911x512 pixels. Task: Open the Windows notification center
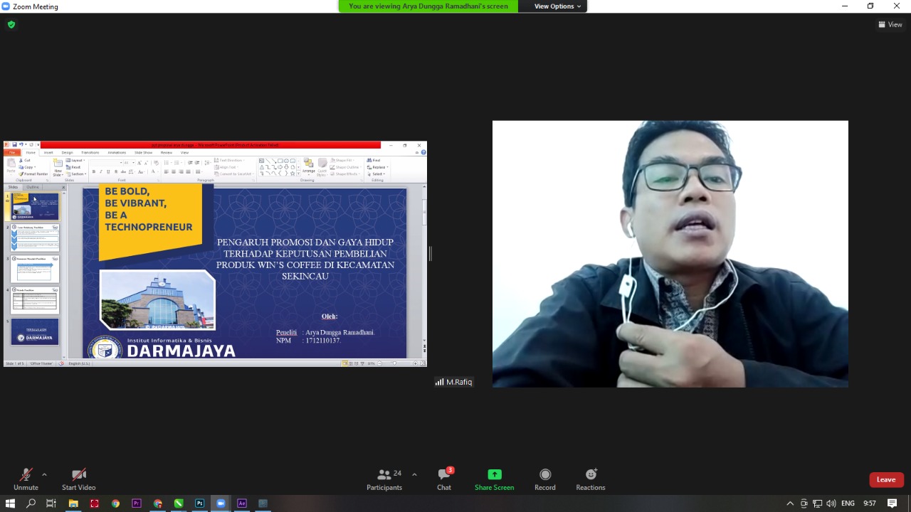tap(892, 503)
